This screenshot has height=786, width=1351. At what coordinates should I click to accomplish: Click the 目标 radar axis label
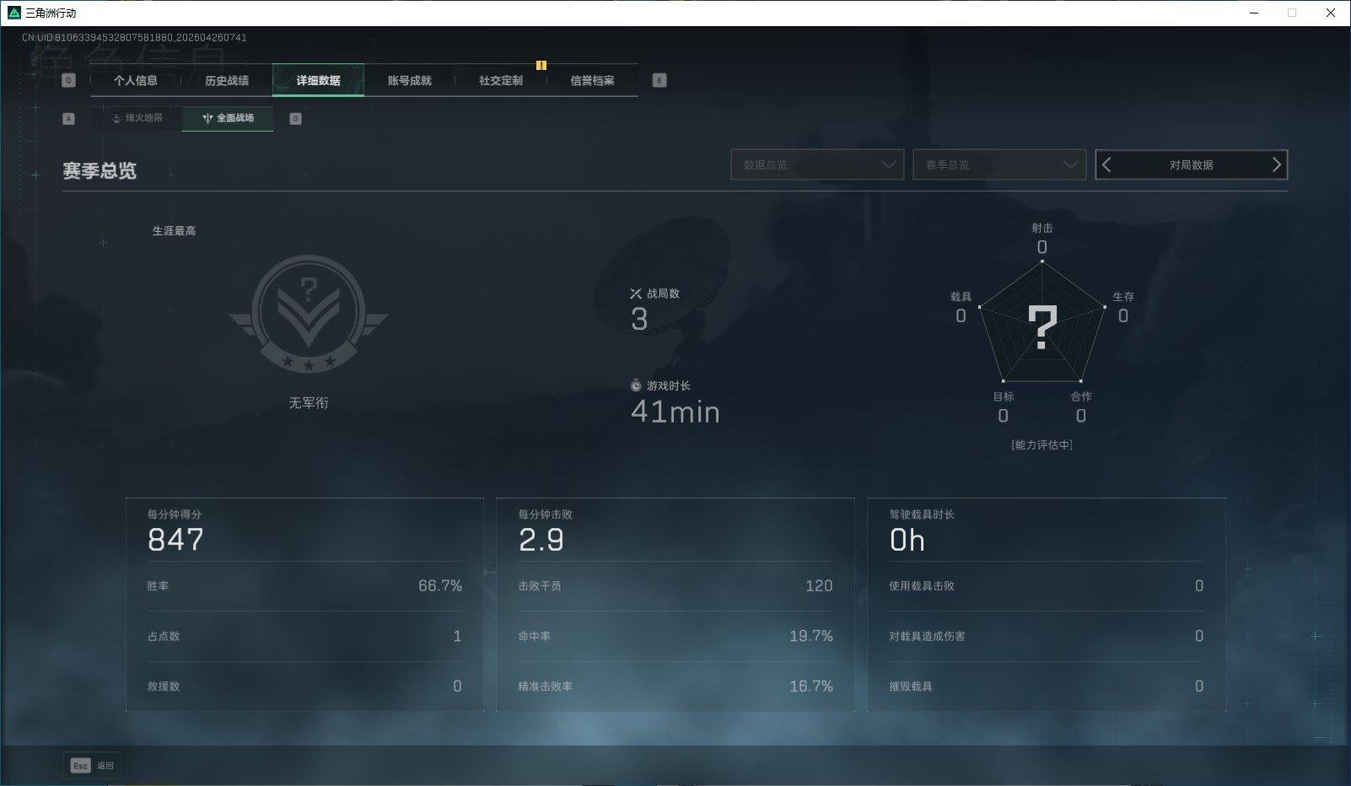(x=1004, y=396)
